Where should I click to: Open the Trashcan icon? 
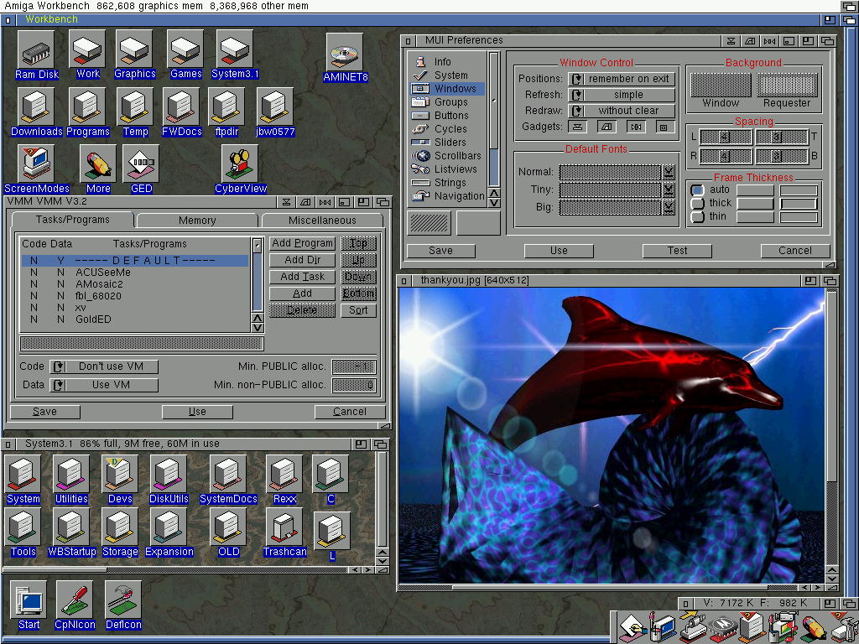[284, 530]
